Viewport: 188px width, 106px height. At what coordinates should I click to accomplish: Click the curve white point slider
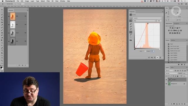pos(160,49)
